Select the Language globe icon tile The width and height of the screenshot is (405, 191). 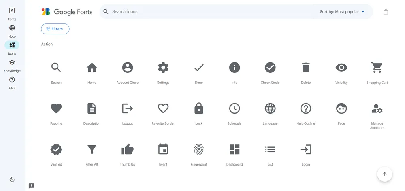point(270,108)
